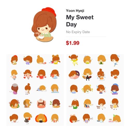Choose the angry girl with flames sticker
Image resolution: width=130 pixels, height=130 pixels.
41,118
